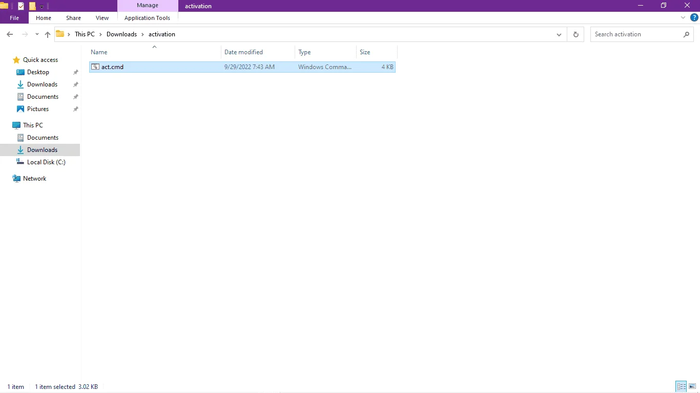Click the Network icon in navigation pane
This screenshot has height=393, width=700.
click(16, 179)
